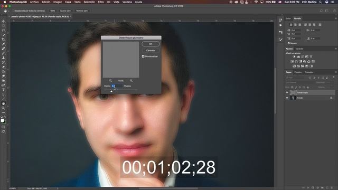Screen dimensions: 338x190
Task: Click the Radio value input field
Action: click(x=117, y=86)
